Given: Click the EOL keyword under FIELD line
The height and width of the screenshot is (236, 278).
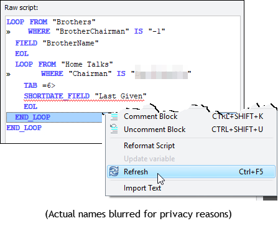Looking at the screenshot, I should point(22,54).
